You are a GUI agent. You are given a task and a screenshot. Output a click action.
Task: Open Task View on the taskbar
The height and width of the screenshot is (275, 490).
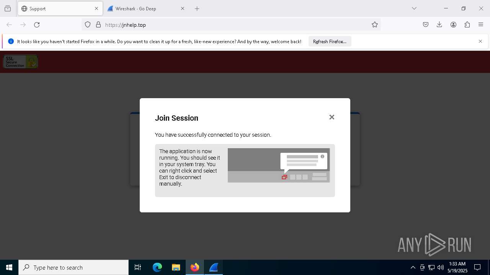tap(138, 267)
